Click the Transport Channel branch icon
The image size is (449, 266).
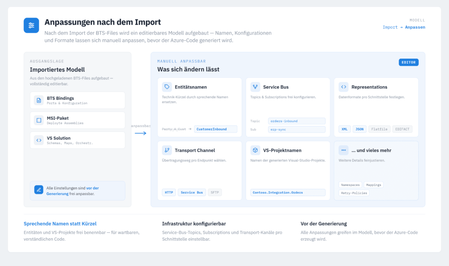167,150
